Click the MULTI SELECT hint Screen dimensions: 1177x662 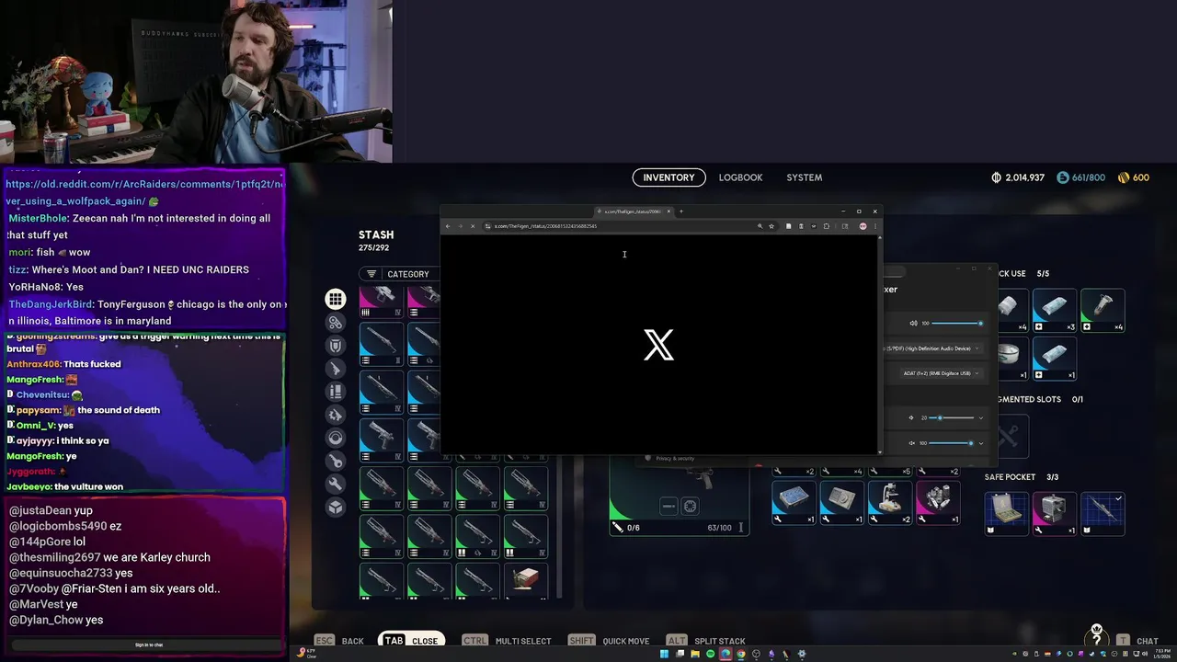click(523, 641)
